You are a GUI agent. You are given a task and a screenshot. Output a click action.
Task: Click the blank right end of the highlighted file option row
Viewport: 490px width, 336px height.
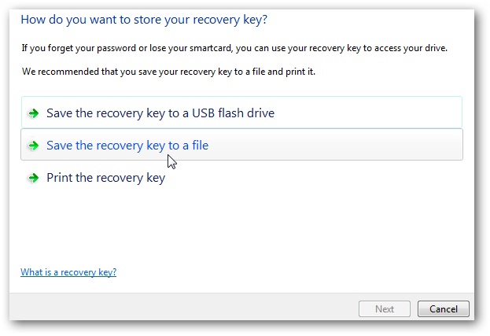coord(378,146)
